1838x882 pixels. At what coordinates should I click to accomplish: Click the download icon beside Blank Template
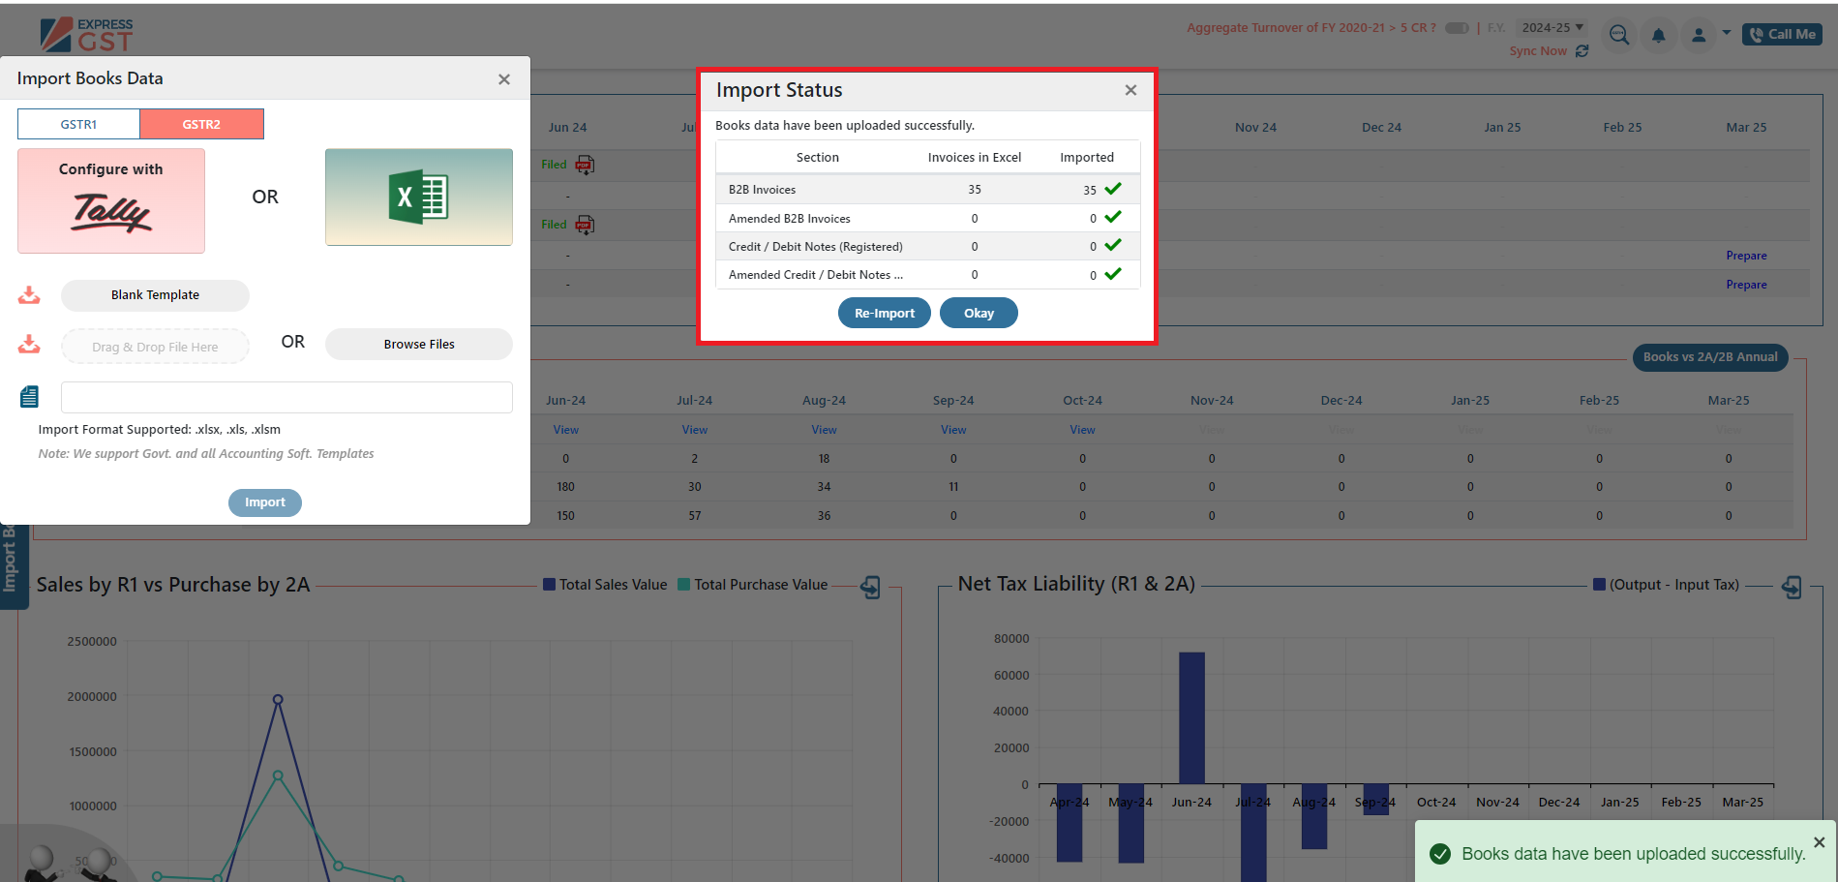coord(30,295)
